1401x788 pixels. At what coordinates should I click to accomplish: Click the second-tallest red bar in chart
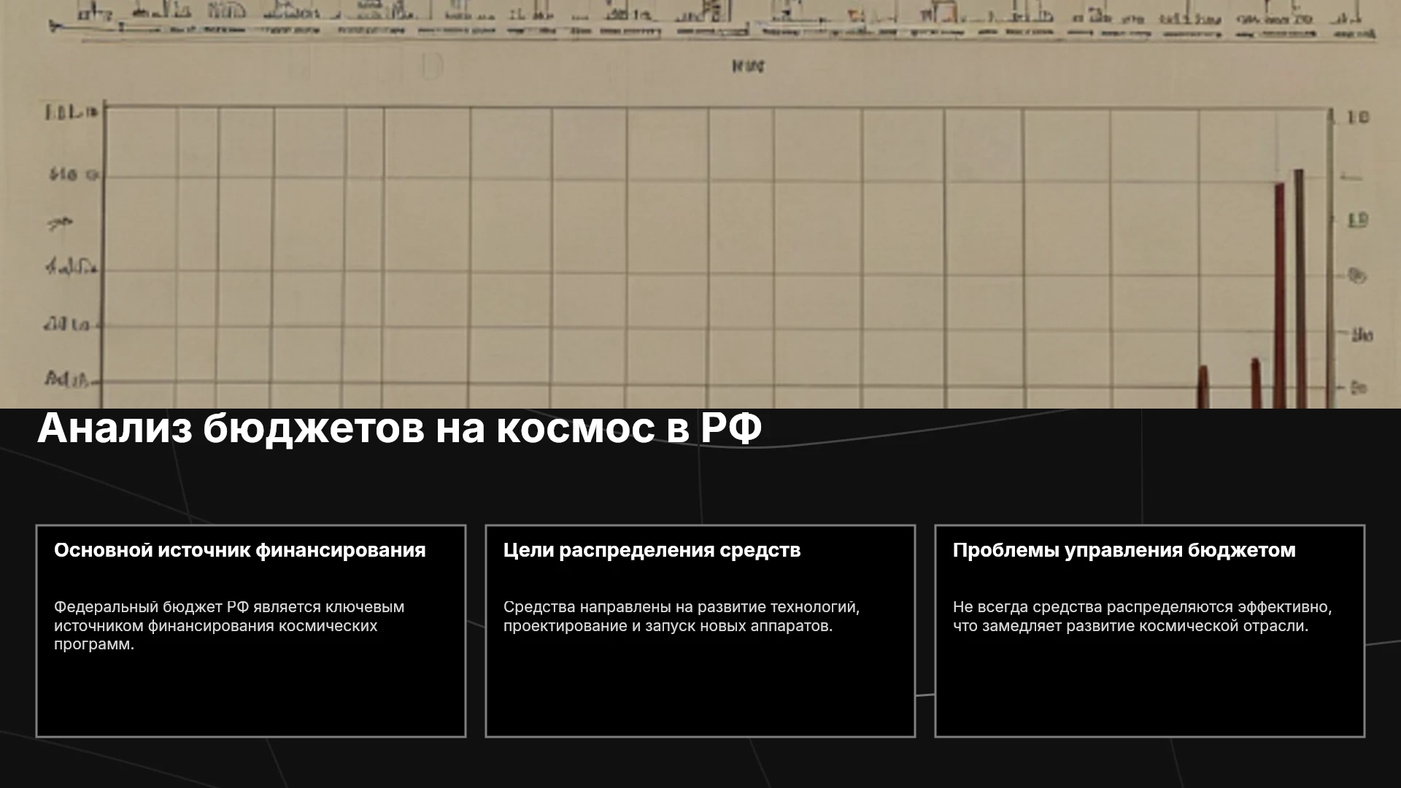1279,295
